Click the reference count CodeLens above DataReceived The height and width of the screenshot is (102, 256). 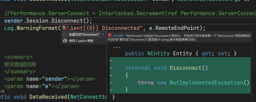tap(3, 91)
